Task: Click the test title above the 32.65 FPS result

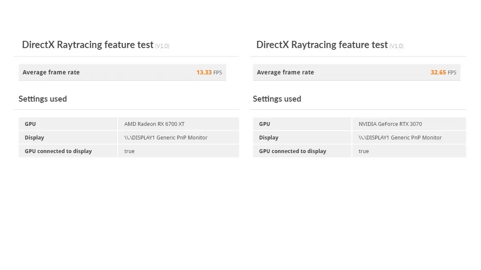Action: tap(322, 45)
